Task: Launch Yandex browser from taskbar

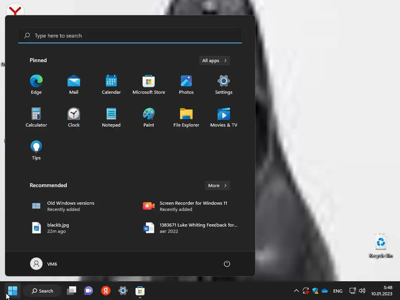Action: pyautogui.click(x=105, y=291)
